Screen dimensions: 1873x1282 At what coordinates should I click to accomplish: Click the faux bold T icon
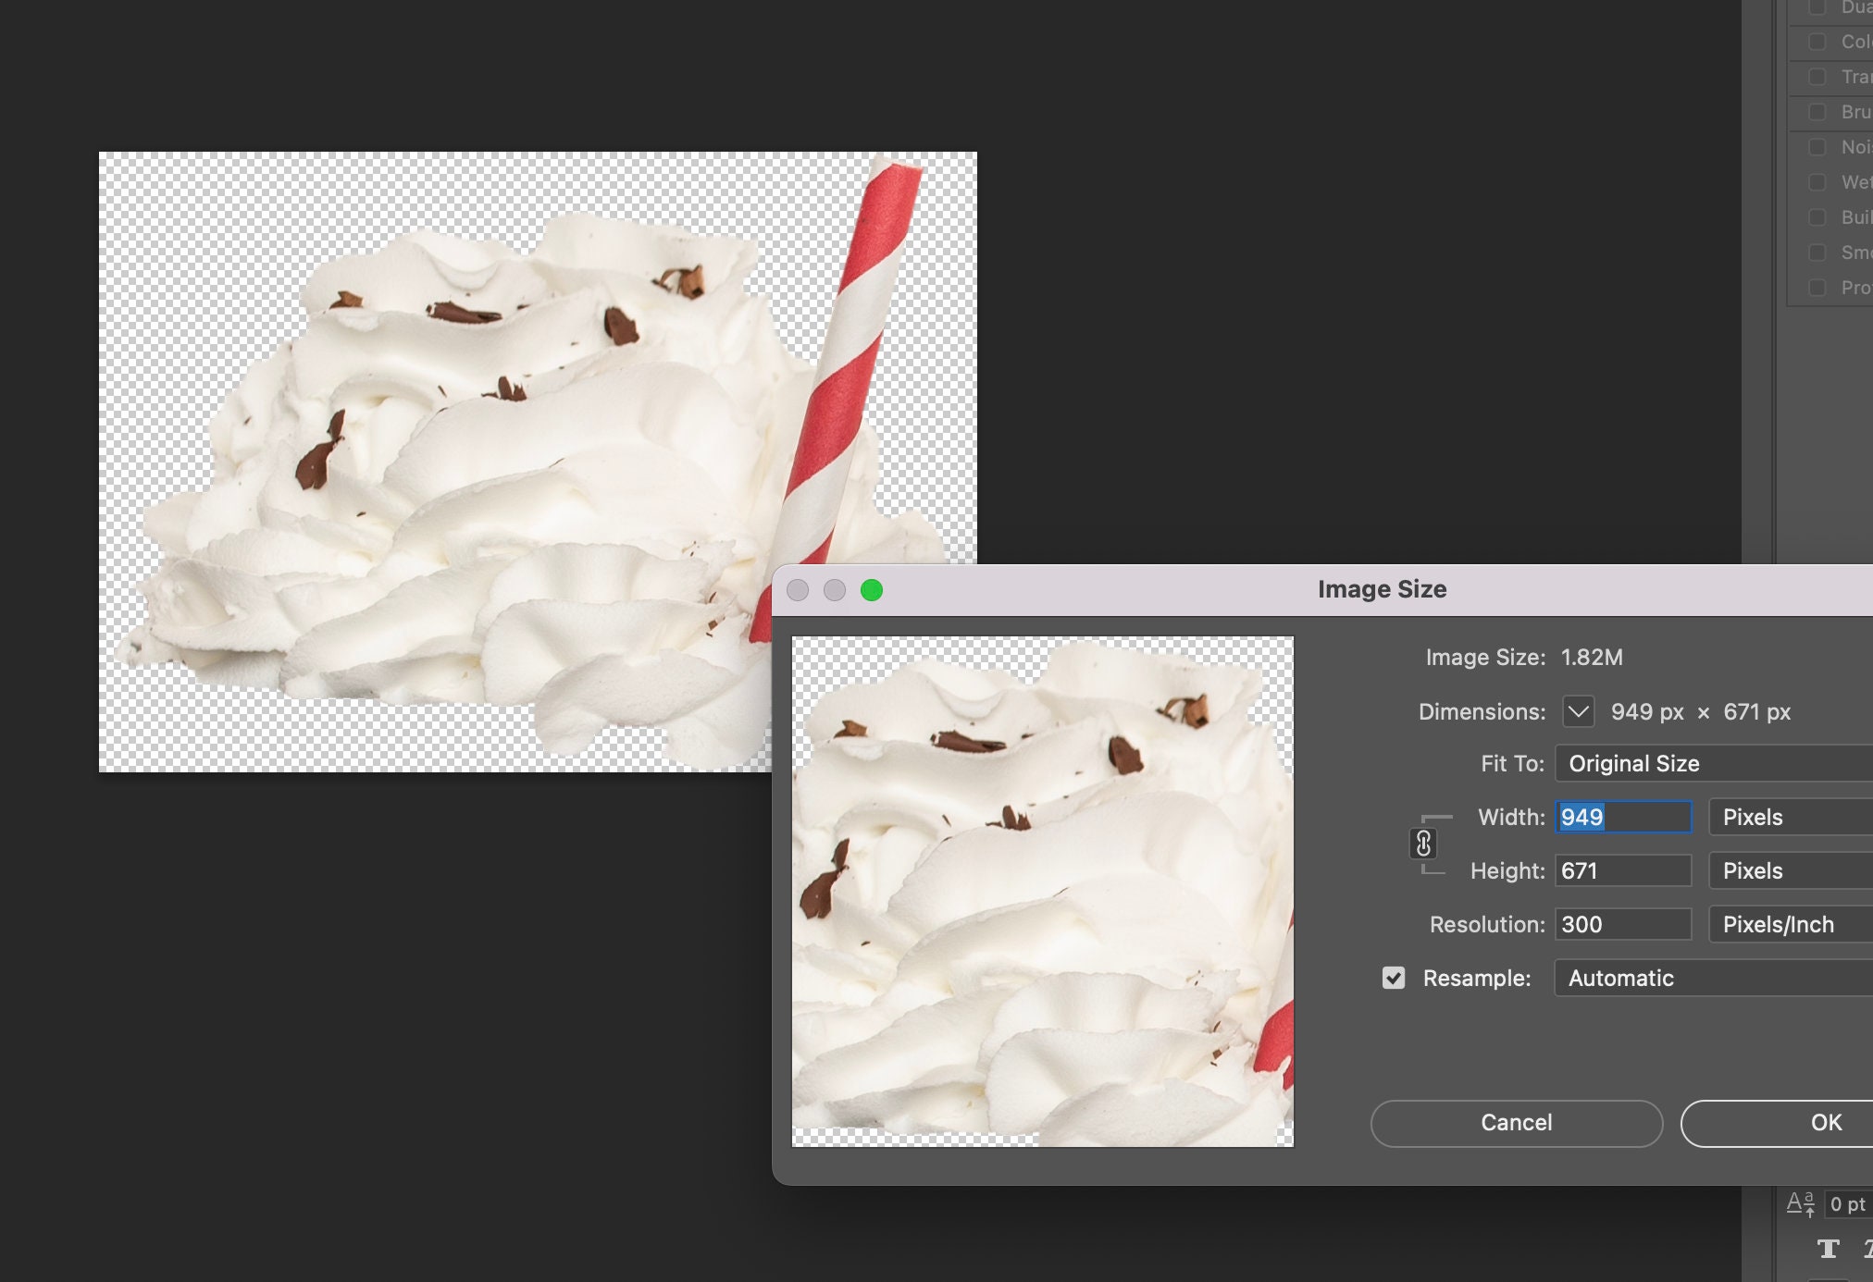click(x=1828, y=1250)
